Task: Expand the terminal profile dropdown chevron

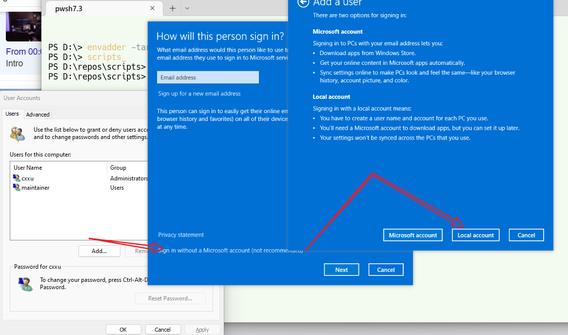Action: tap(187, 8)
